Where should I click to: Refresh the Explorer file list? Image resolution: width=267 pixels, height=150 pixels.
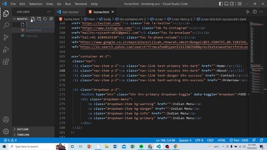(x=45, y=19)
